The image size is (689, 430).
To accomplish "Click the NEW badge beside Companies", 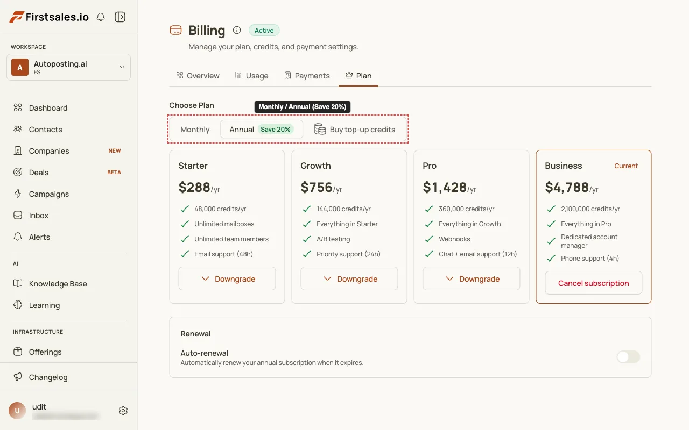I will pyautogui.click(x=115, y=151).
